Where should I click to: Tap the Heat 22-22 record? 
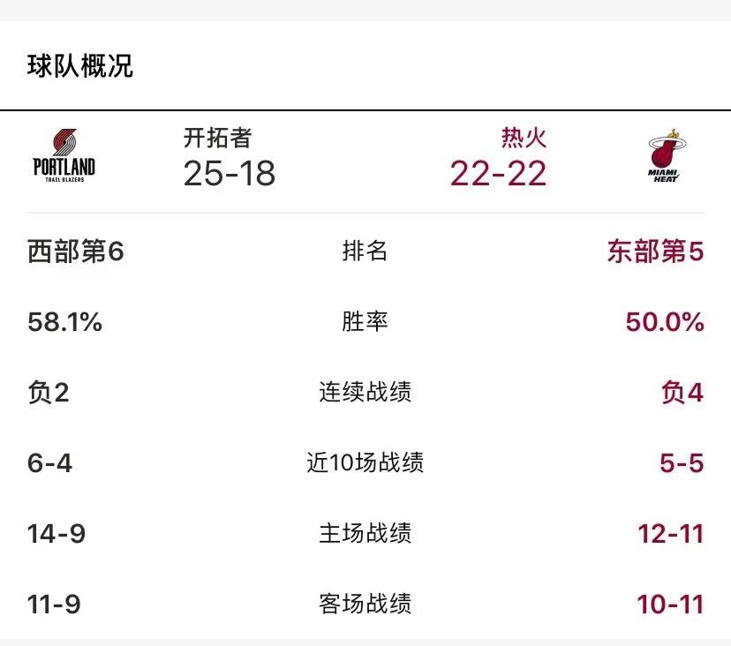[x=498, y=173]
